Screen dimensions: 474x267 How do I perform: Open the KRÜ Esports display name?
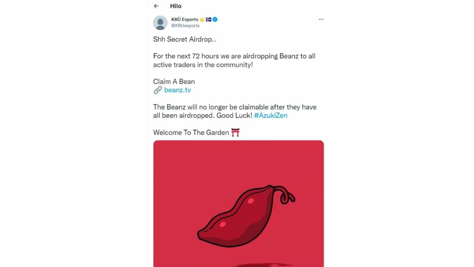coord(184,19)
